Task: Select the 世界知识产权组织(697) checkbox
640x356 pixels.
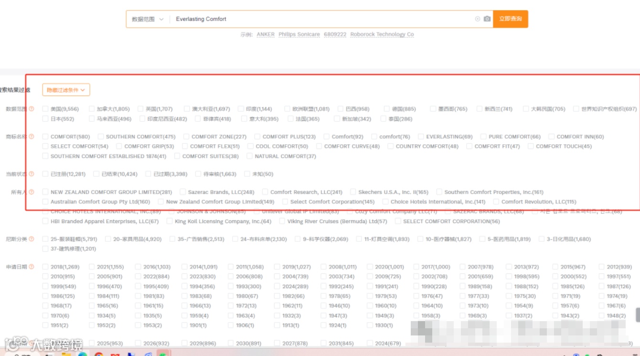Action: coord(576,109)
